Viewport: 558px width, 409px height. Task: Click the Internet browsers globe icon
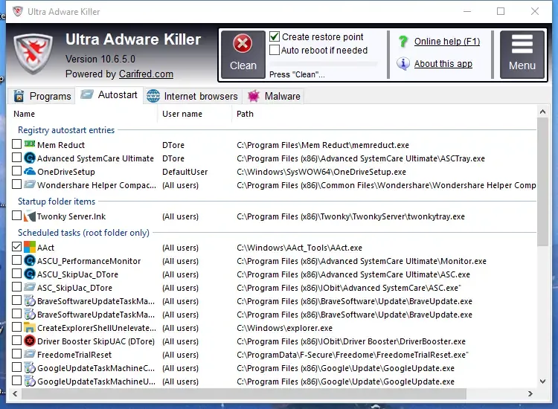click(x=153, y=96)
